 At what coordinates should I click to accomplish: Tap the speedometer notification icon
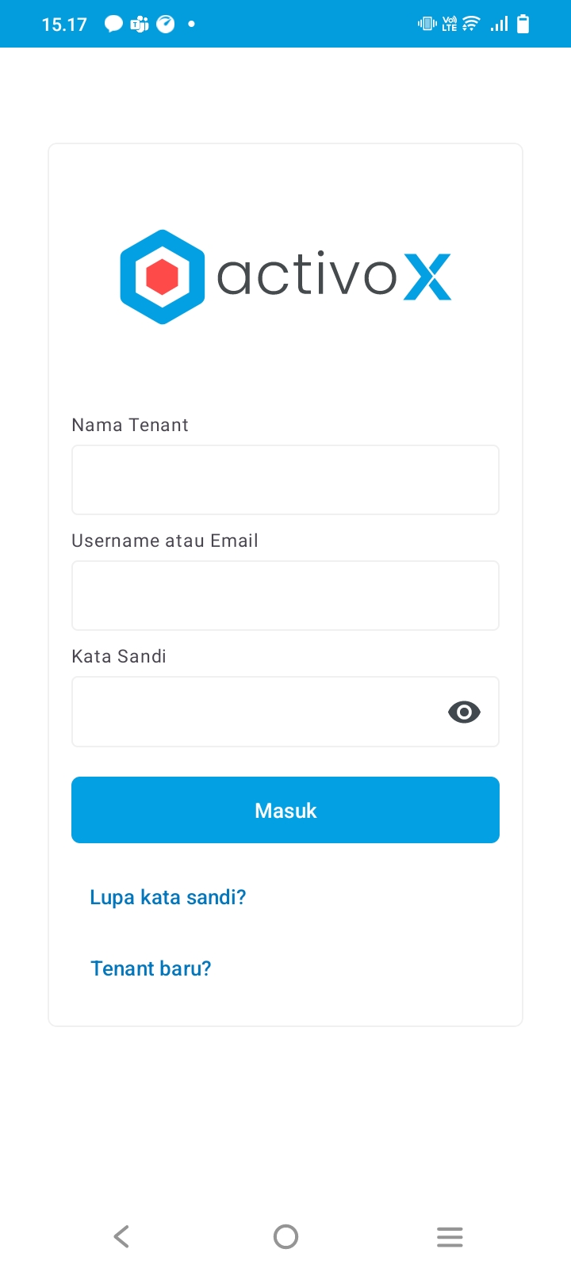pyautogui.click(x=165, y=25)
